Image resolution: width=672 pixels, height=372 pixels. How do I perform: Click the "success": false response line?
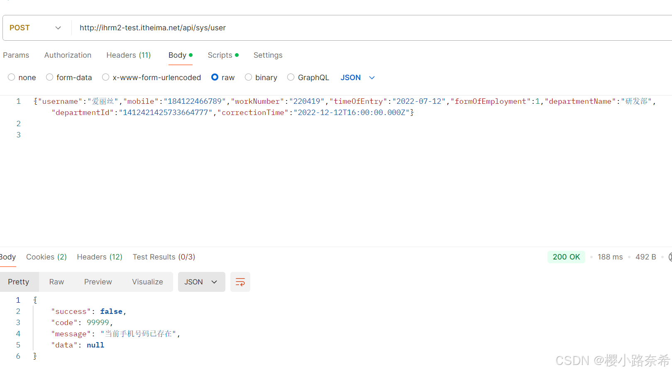89,311
